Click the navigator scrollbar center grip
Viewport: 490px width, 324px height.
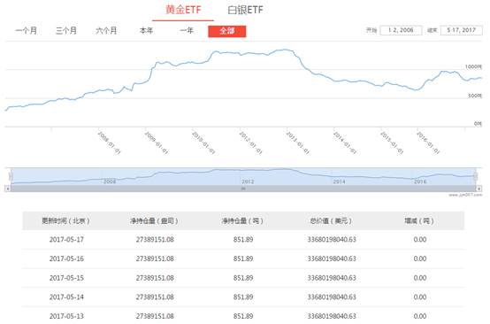tap(243, 189)
